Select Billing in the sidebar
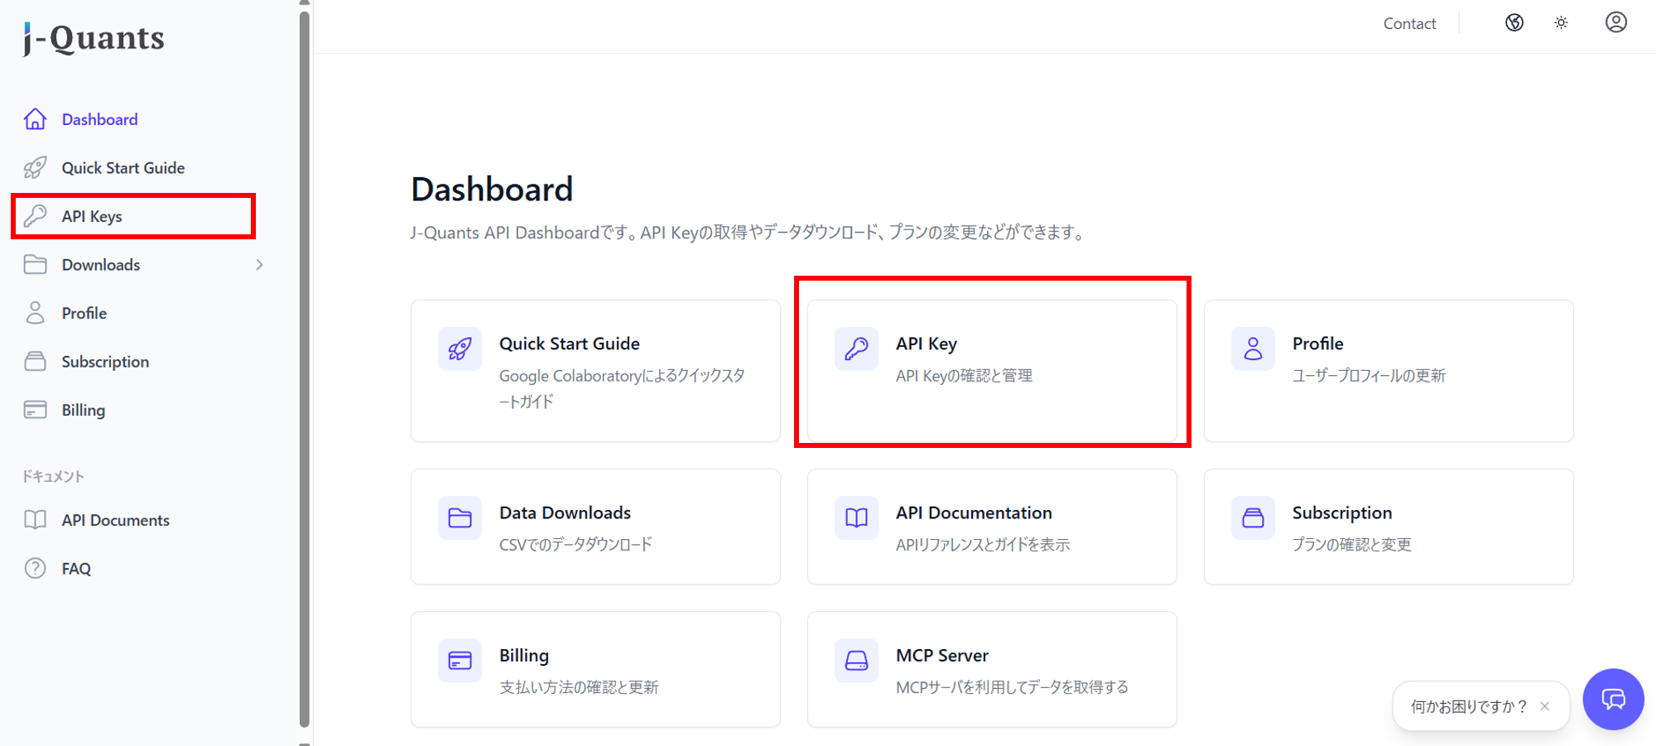1656x746 pixels. tap(84, 410)
